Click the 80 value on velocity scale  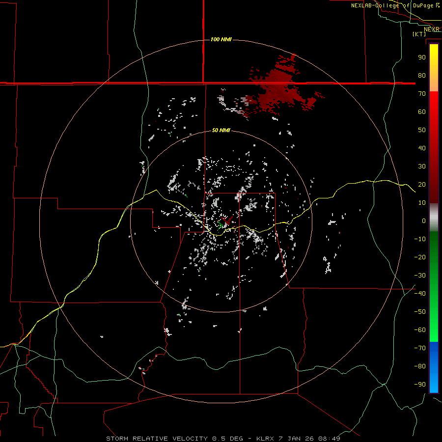tap(422, 76)
